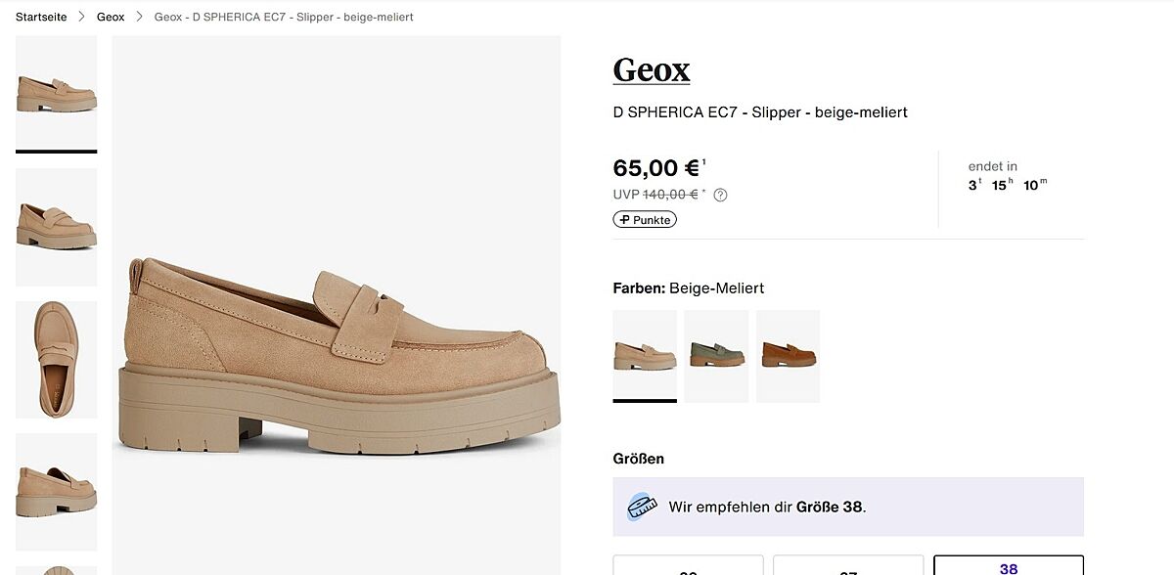
Task: Click the UVP info question mark icon
Action: coord(720,195)
